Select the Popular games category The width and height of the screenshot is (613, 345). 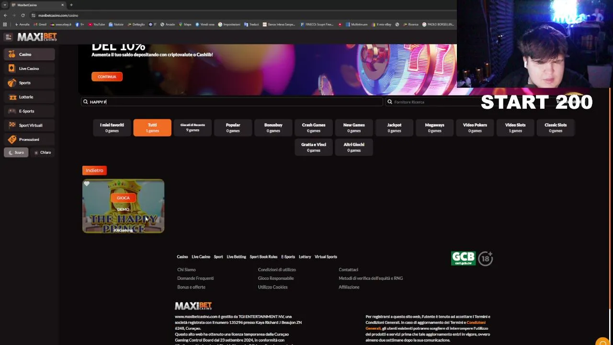pos(233,127)
